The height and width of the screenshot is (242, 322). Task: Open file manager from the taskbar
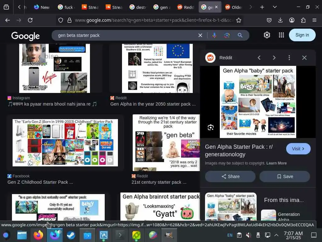click(x=22, y=235)
